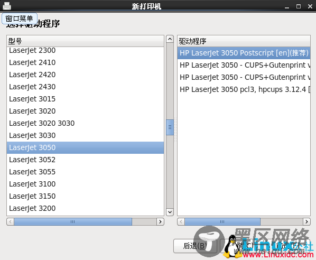Choose LaserJet 3055 model
The width and height of the screenshot is (316, 260).
[x=85, y=172]
